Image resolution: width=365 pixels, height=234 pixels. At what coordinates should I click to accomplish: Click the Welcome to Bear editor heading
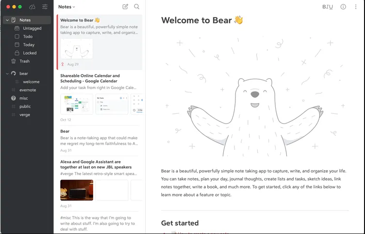(x=202, y=20)
